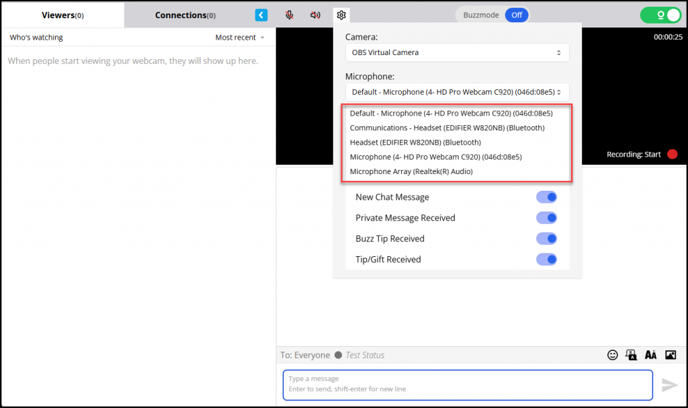Select Default - Microphone HD Pro Webcam option
Screen dimensions: 688x408
(451, 114)
